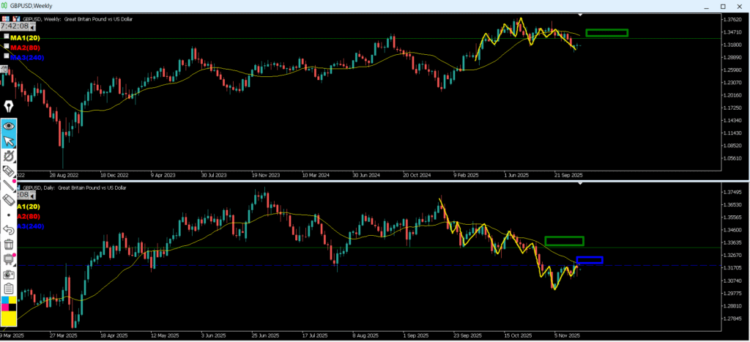Select green rectangle on weekly chart
Screen dimensions: 750x342
tap(606, 32)
